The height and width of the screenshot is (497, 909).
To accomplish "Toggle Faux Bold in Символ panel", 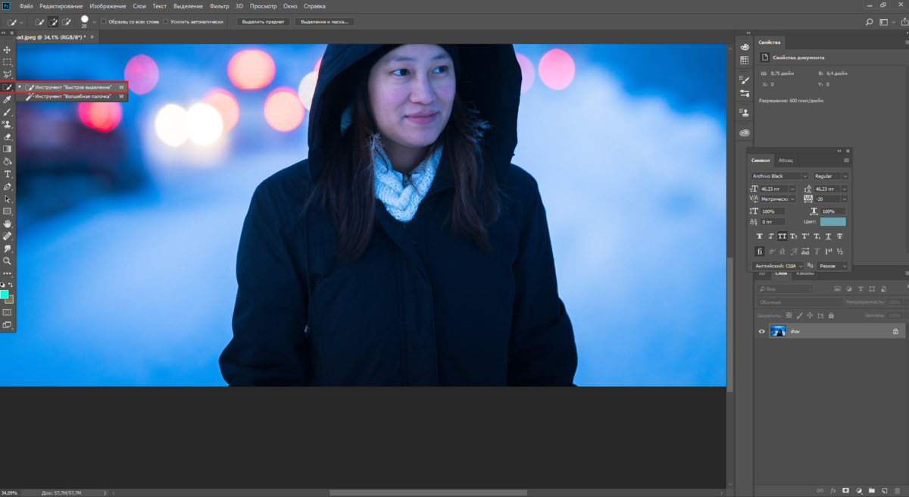I will point(759,236).
